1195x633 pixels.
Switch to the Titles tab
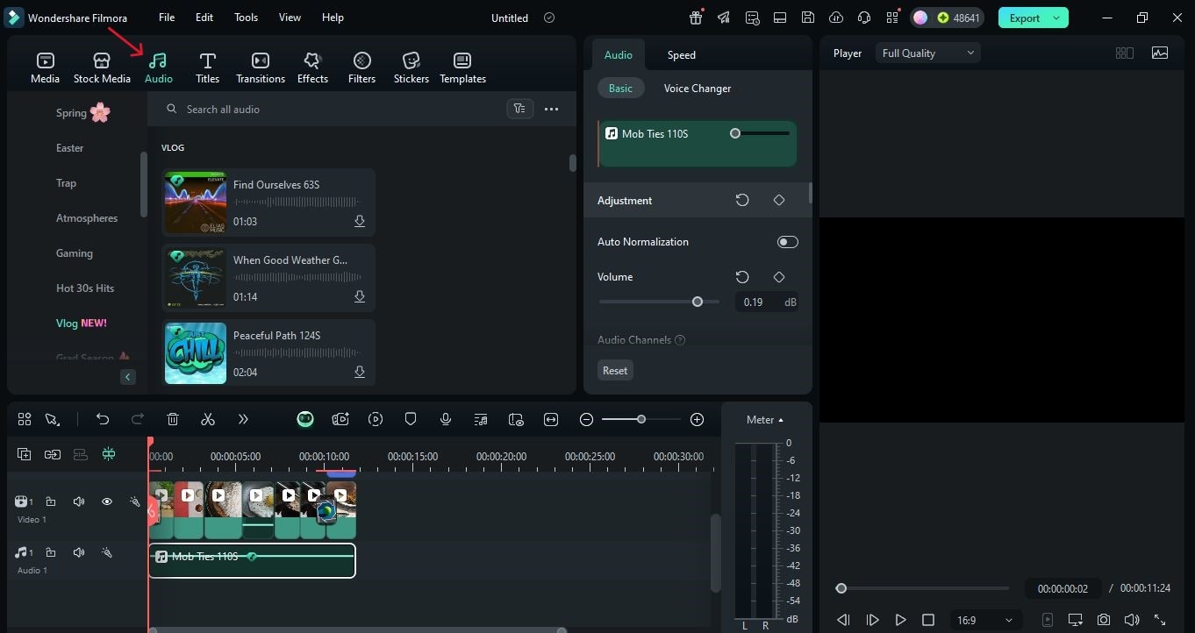pyautogui.click(x=207, y=68)
